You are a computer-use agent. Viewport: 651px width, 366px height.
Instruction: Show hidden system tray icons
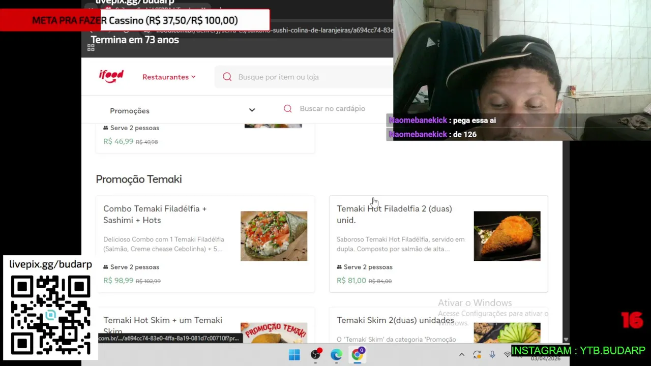tap(462, 355)
